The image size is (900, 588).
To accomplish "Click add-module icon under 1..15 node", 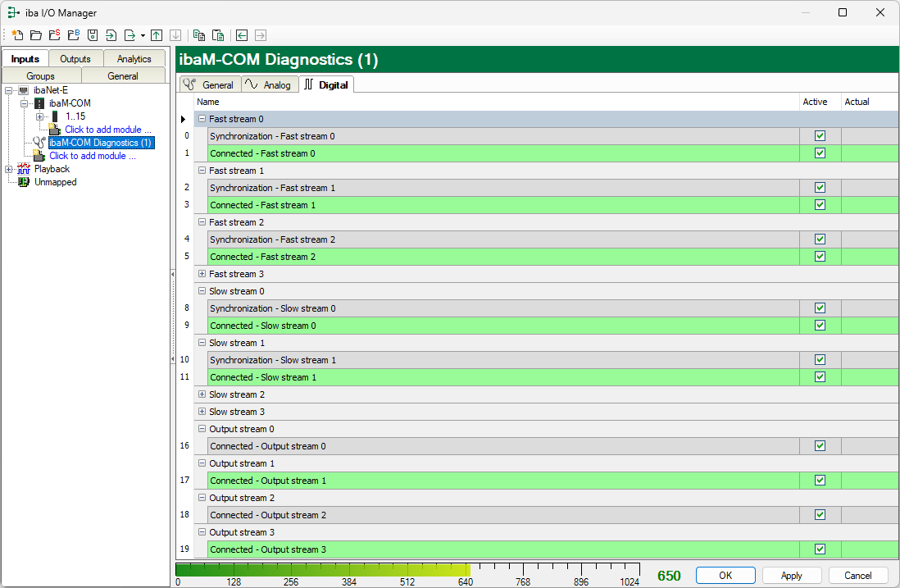I will (55, 130).
